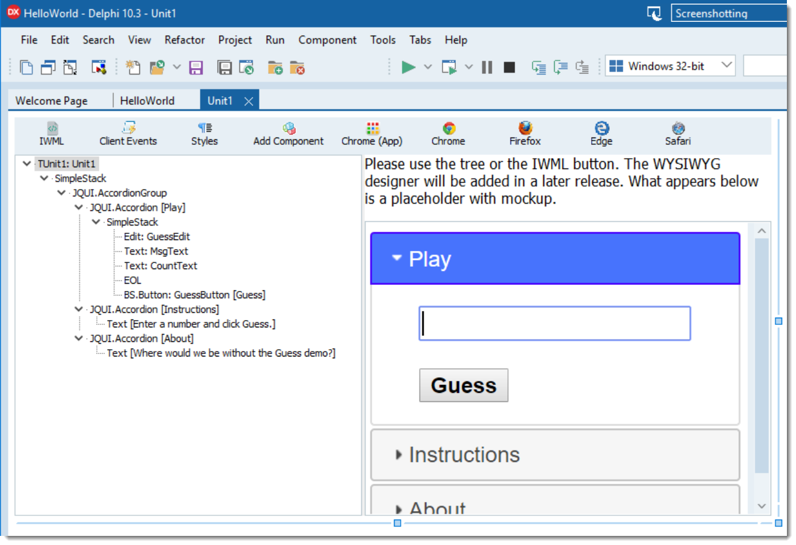The height and width of the screenshot is (545, 796).
Task: Collapse JQUI.Accordion [Instructions] node
Action: coord(79,310)
